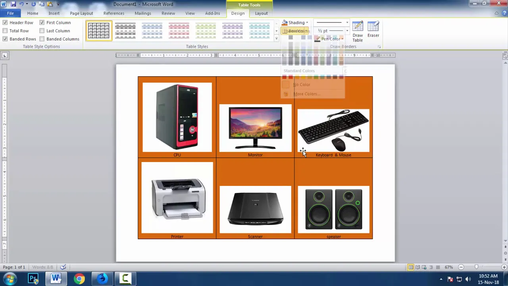508x286 pixels.
Task: Select the Draw Table tool
Action: [x=358, y=31]
